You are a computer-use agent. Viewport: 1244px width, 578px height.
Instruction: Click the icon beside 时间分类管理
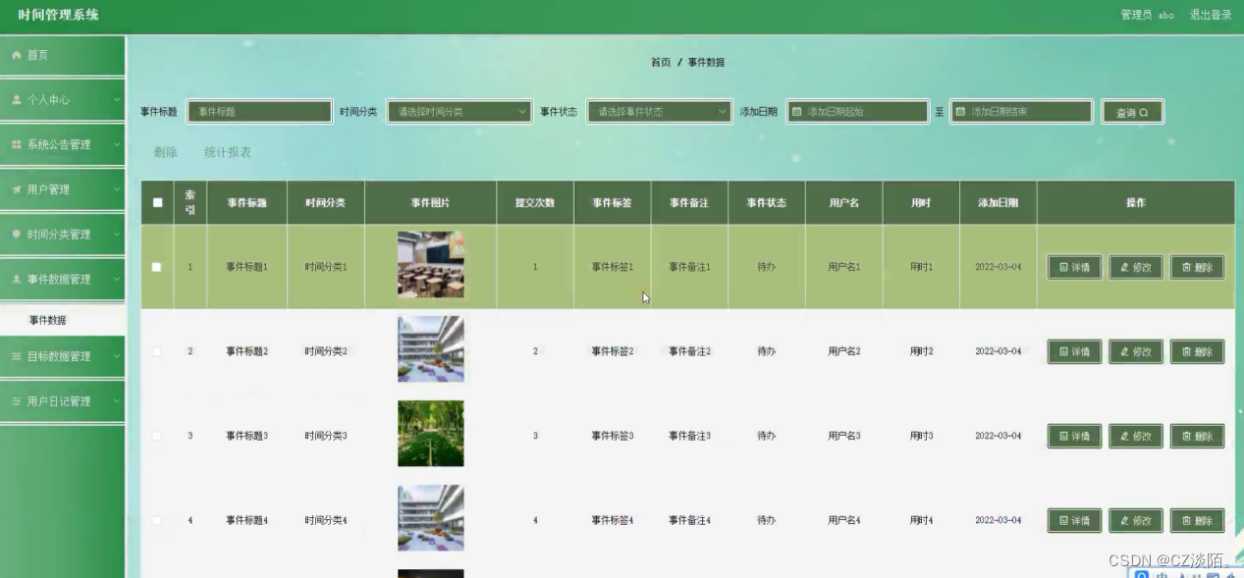(17, 235)
